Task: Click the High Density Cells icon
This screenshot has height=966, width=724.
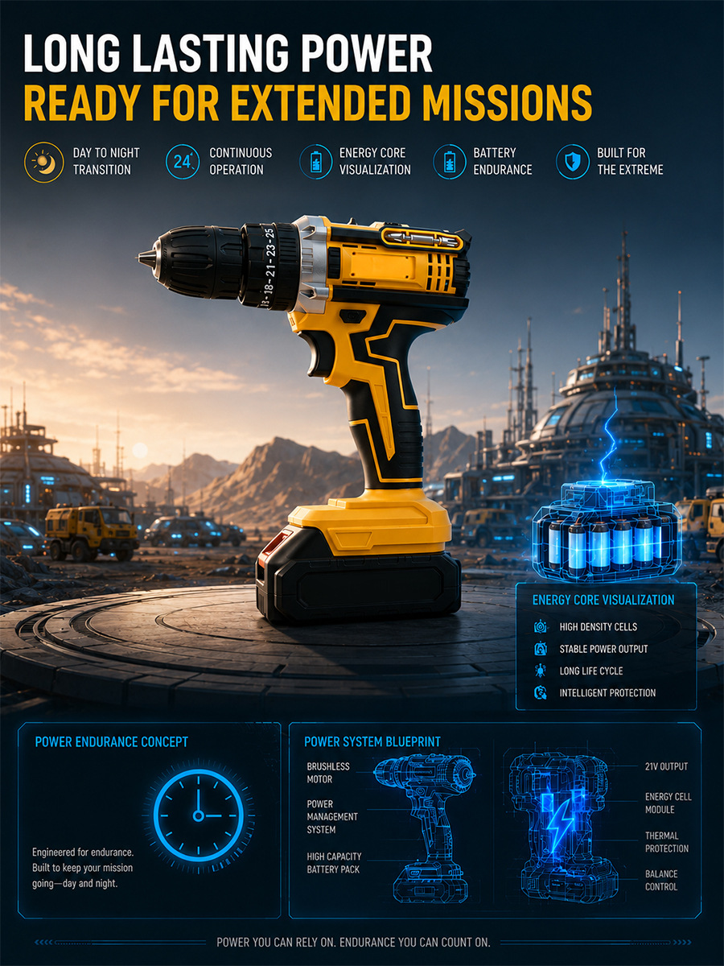Action: [540, 626]
